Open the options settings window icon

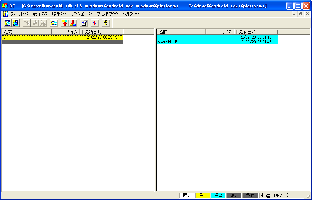pyautogui.click(x=84, y=23)
